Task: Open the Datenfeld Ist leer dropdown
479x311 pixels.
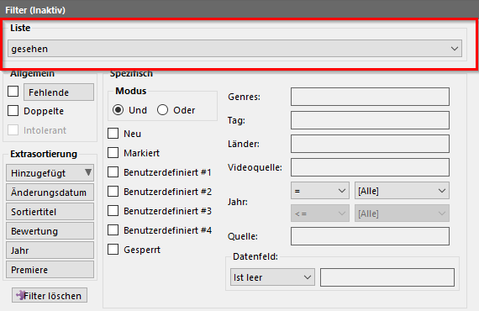Action: [272, 277]
